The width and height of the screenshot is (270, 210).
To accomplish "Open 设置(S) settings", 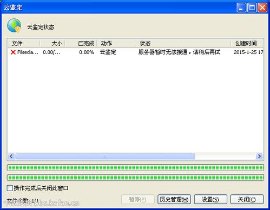I will click(210, 199).
